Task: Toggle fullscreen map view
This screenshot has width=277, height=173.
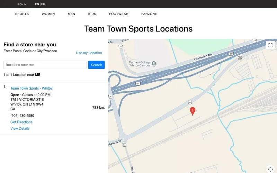Action: pos(270,45)
